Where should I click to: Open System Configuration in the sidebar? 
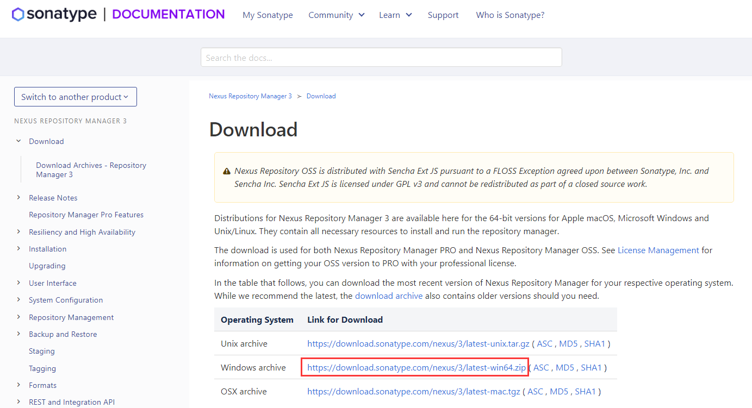[x=66, y=300]
